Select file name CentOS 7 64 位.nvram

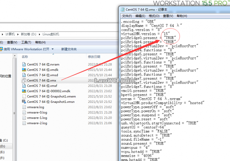(43, 64)
